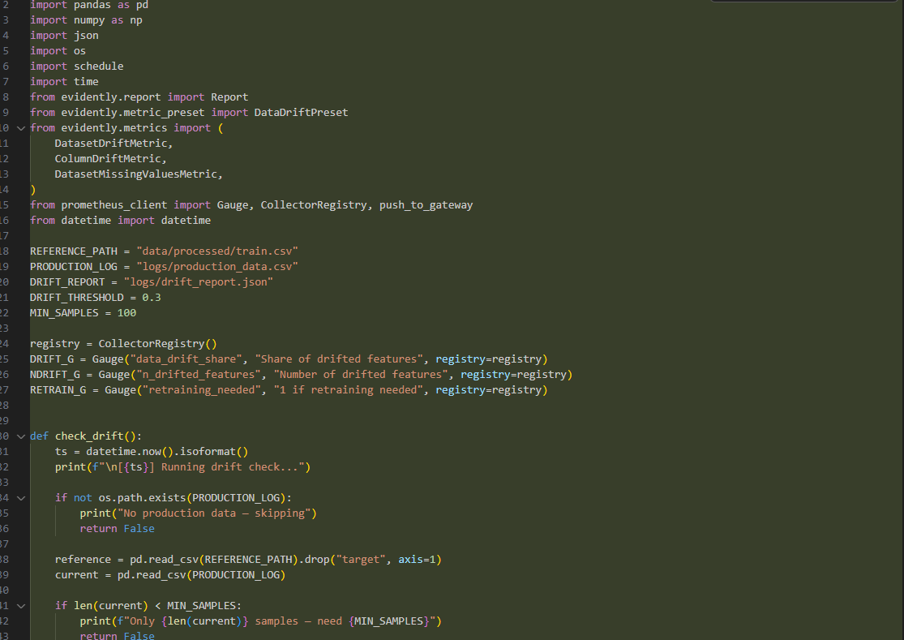Click 'time' in the import time line
The width and height of the screenshot is (904, 640).
[x=86, y=82]
